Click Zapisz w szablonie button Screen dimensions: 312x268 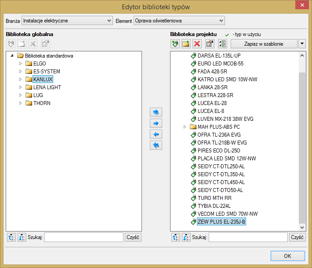pos(264,44)
